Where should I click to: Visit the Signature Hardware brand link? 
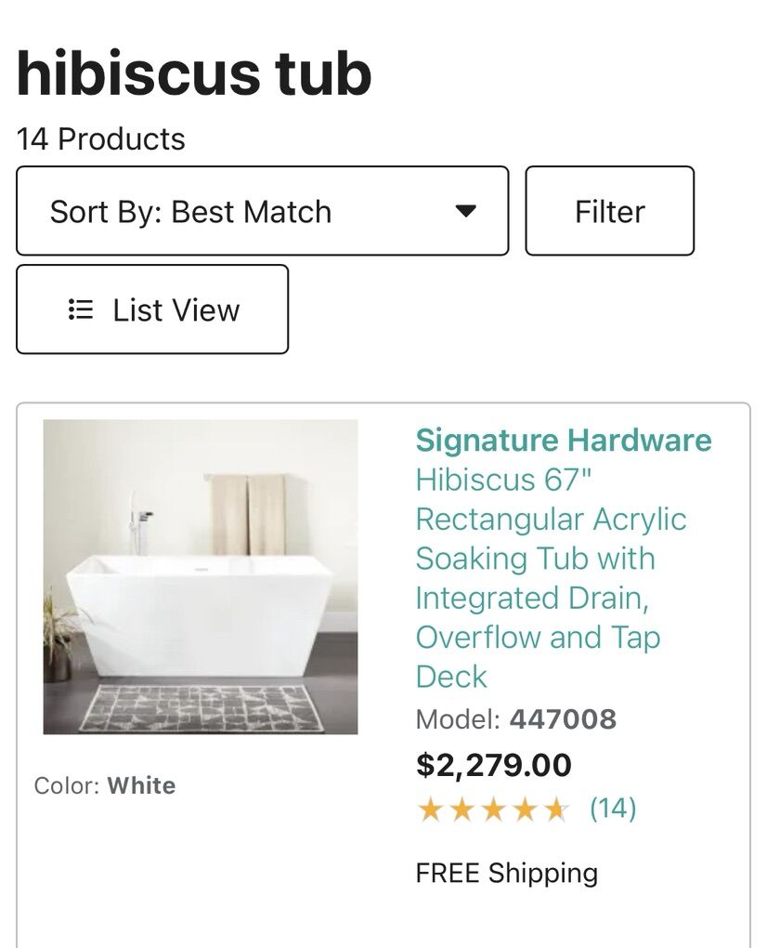[x=563, y=440]
